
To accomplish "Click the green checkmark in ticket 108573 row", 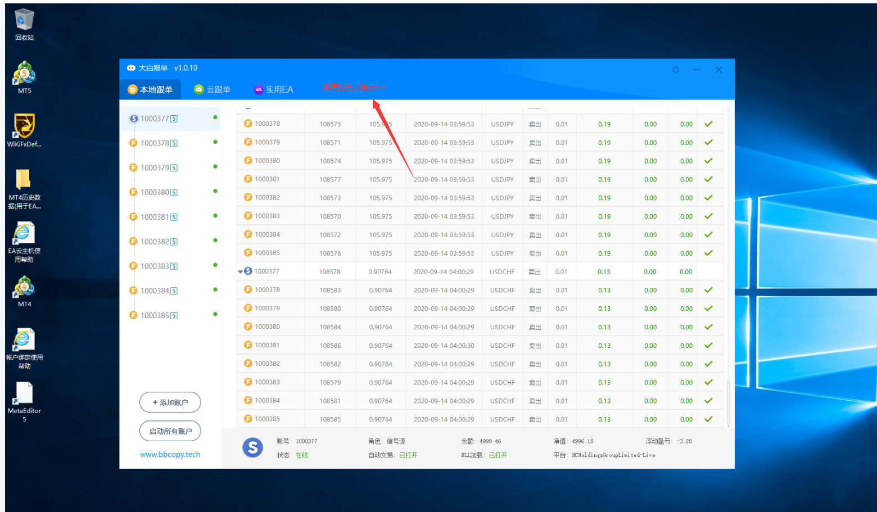I will click(708, 198).
